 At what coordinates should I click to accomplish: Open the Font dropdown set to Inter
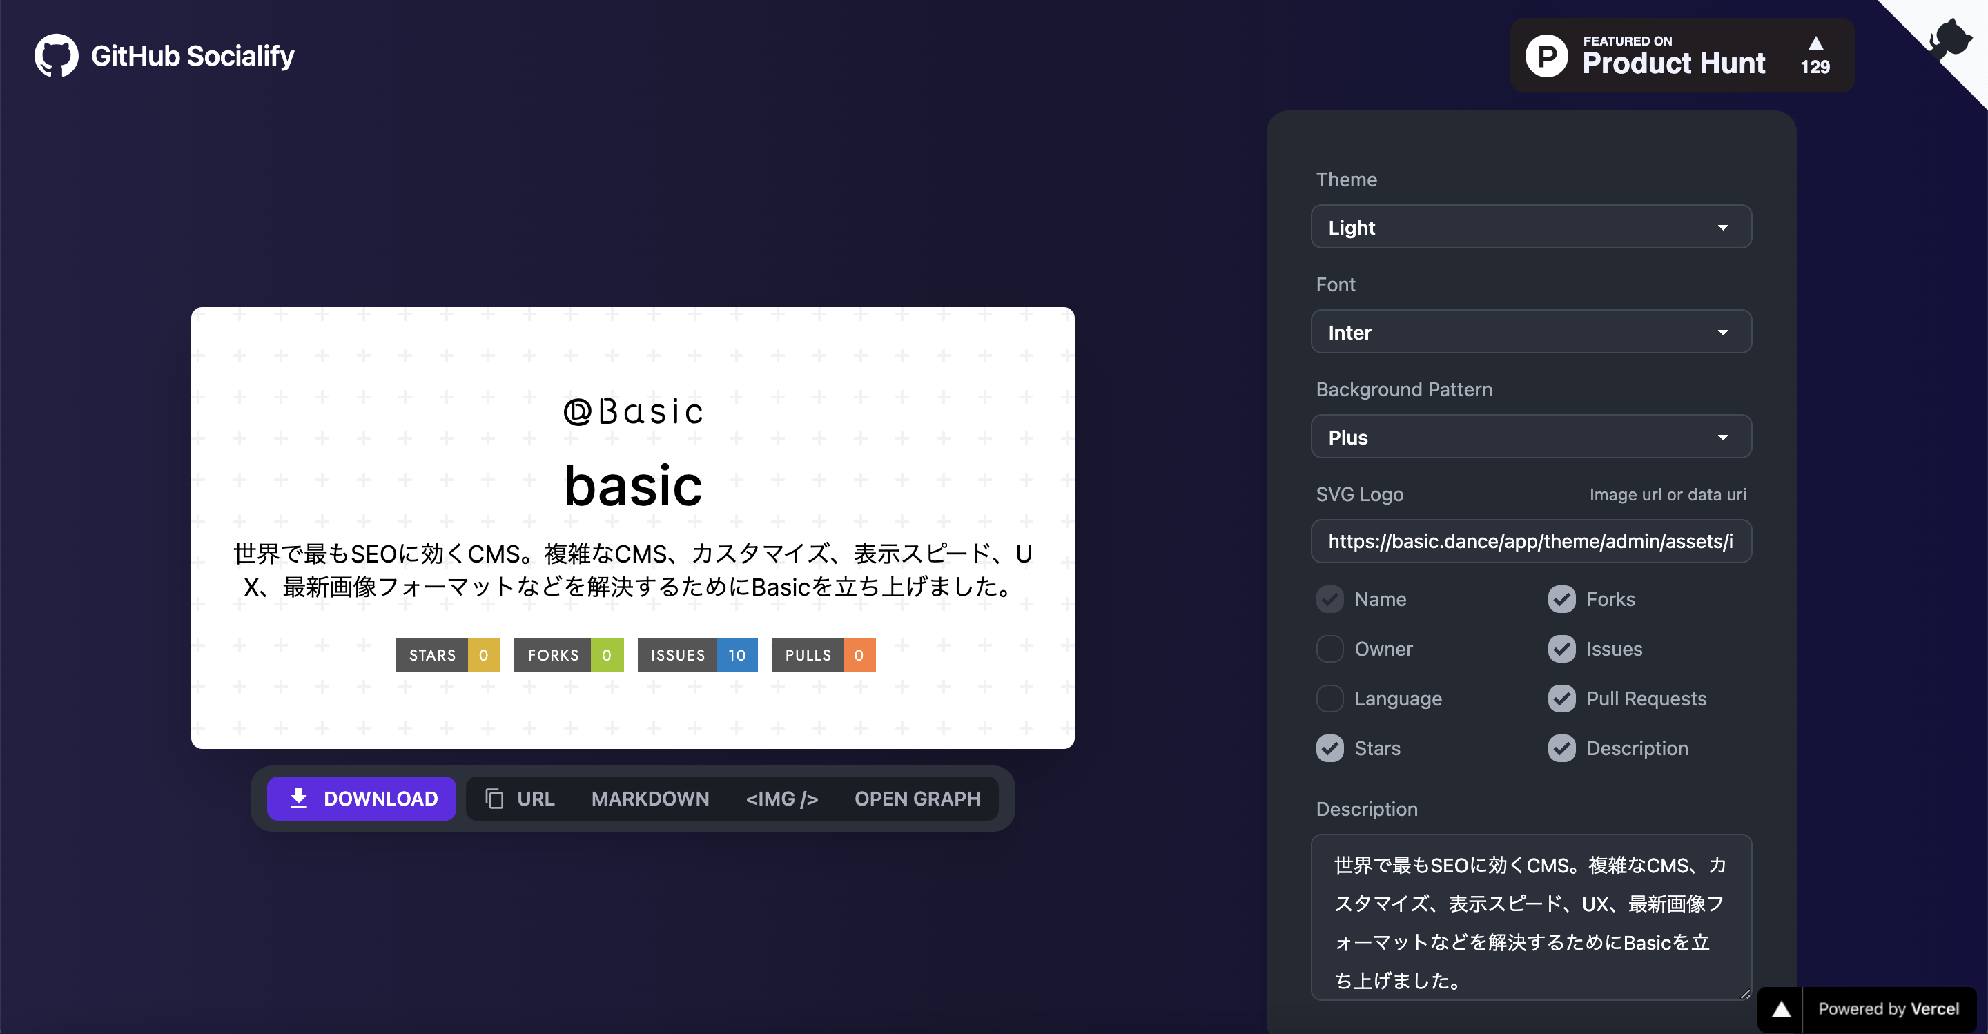point(1531,332)
